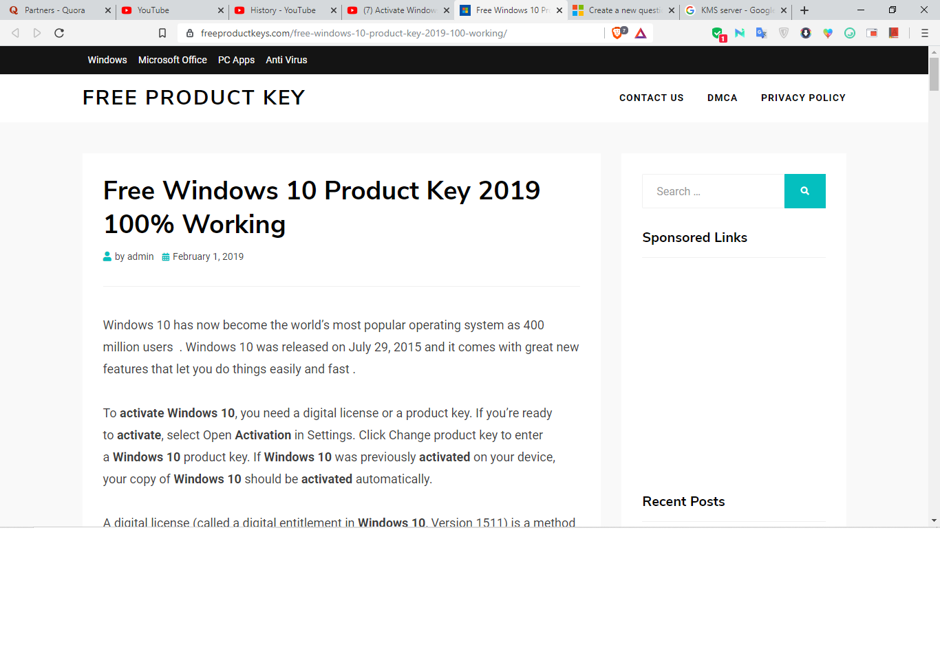The image size is (940, 660).
Task: Open green shield extension with badge
Action: (x=718, y=34)
